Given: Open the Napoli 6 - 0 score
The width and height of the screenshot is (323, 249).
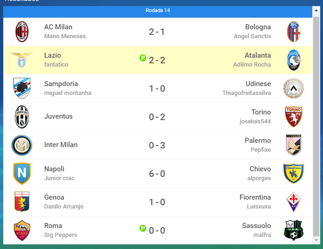Looking at the screenshot, I should pyautogui.click(x=157, y=174).
